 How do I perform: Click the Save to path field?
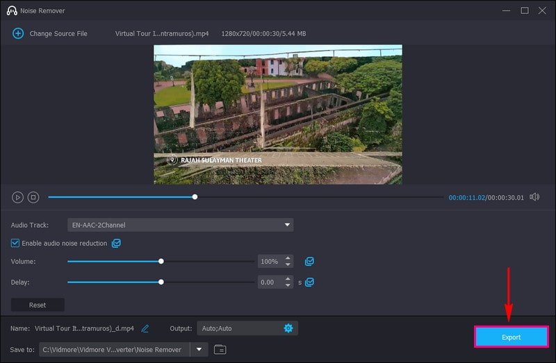click(x=114, y=350)
